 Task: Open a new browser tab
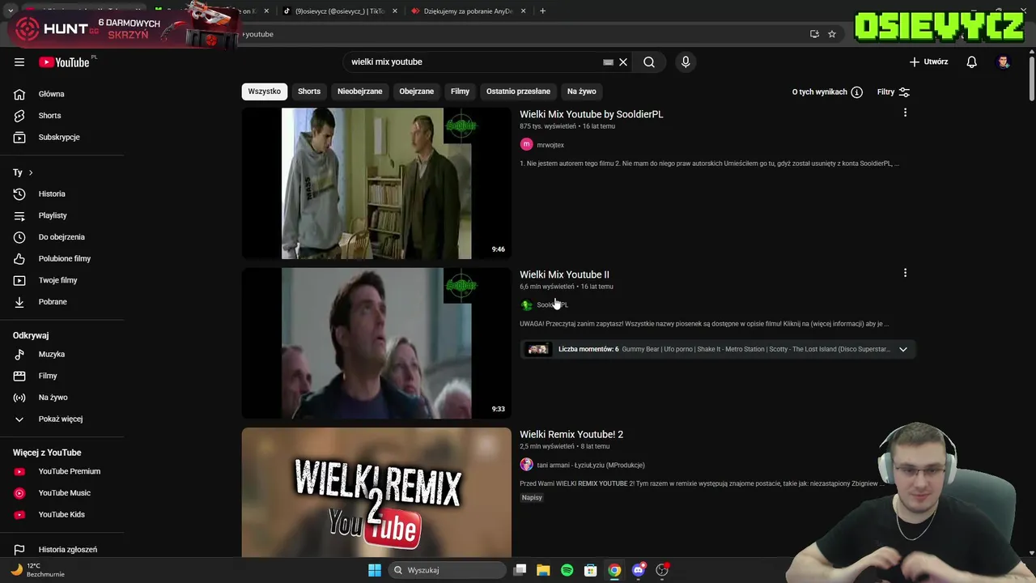tap(542, 11)
